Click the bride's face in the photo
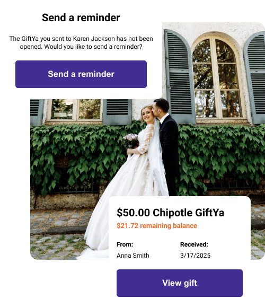The width and height of the screenshot is (265, 307). [x=148, y=115]
